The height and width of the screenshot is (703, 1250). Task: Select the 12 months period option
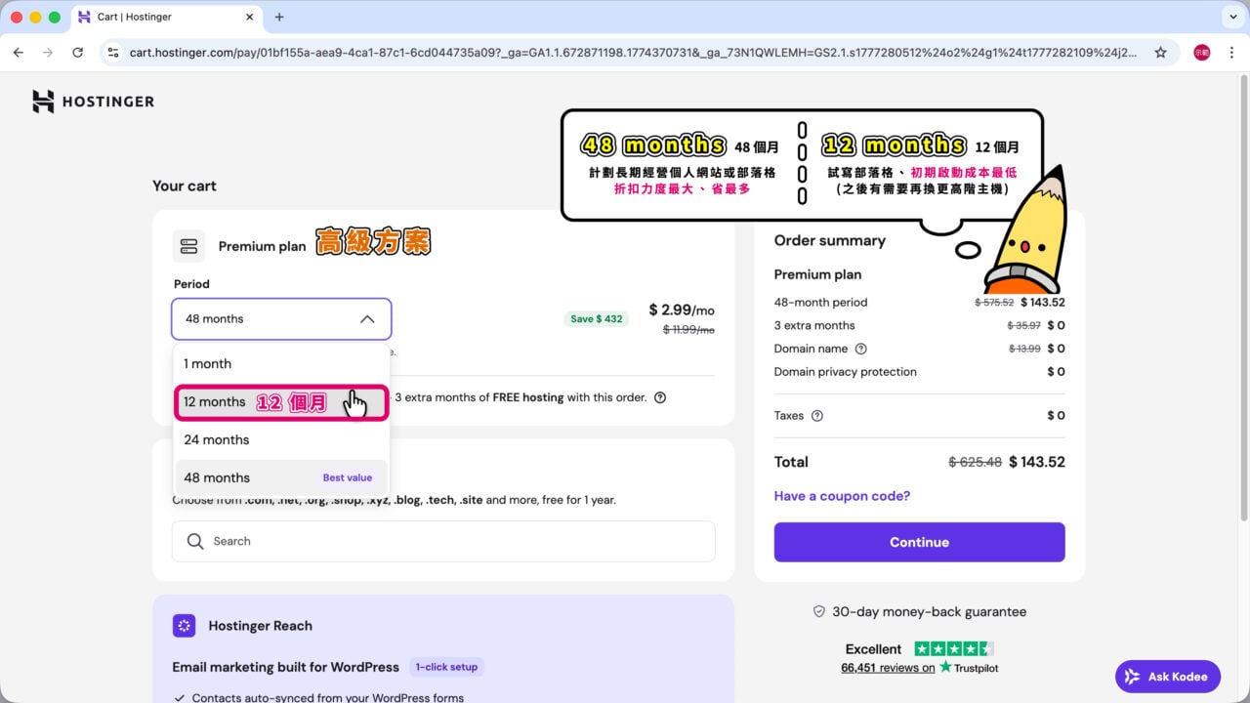coord(281,402)
